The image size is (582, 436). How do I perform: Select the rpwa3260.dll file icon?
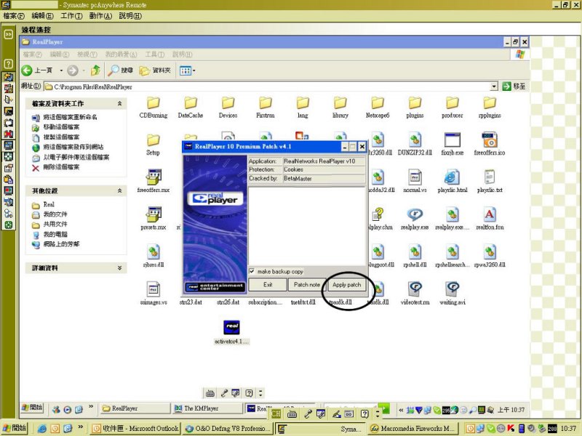(x=490, y=252)
